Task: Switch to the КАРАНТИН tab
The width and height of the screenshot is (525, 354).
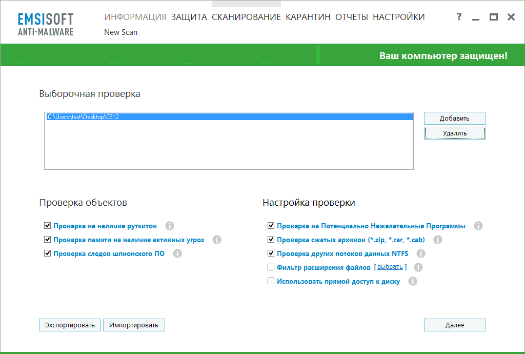Action: [x=308, y=16]
